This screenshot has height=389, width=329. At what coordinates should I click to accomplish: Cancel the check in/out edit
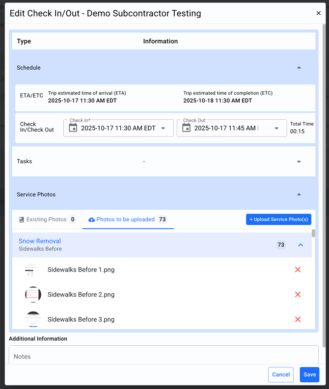[x=280, y=374]
